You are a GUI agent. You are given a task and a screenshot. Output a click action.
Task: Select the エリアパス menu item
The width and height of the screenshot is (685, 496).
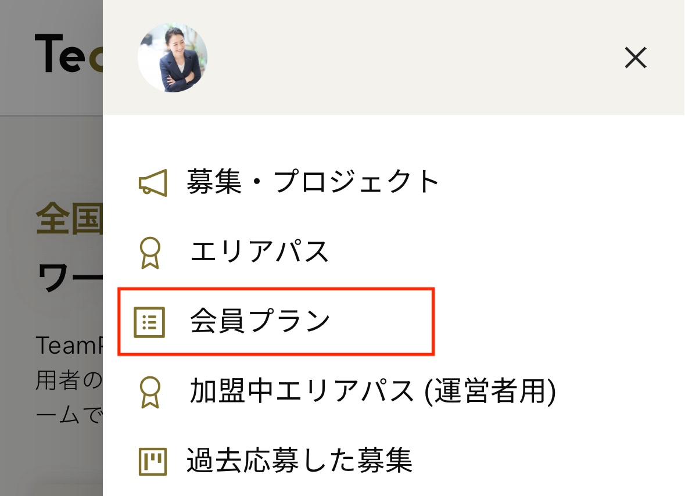[x=259, y=253]
